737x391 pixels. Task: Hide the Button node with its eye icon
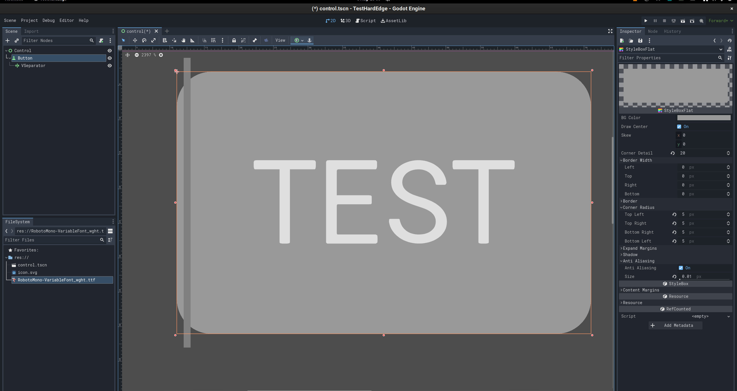pyautogui.click(x=110, y=58)
